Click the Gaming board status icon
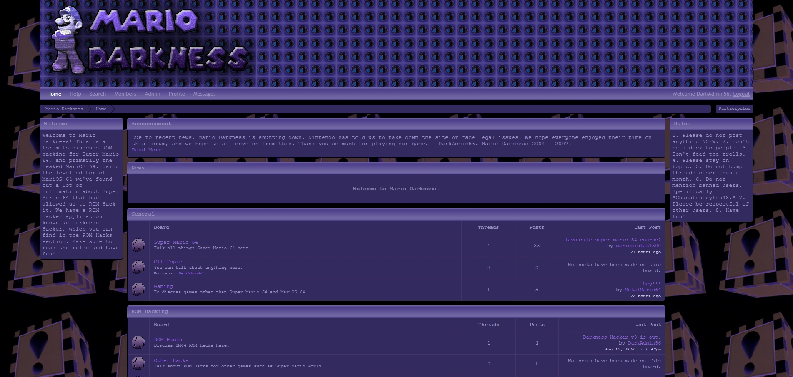This screenshot has height=377, width=793. coord(138,289)
